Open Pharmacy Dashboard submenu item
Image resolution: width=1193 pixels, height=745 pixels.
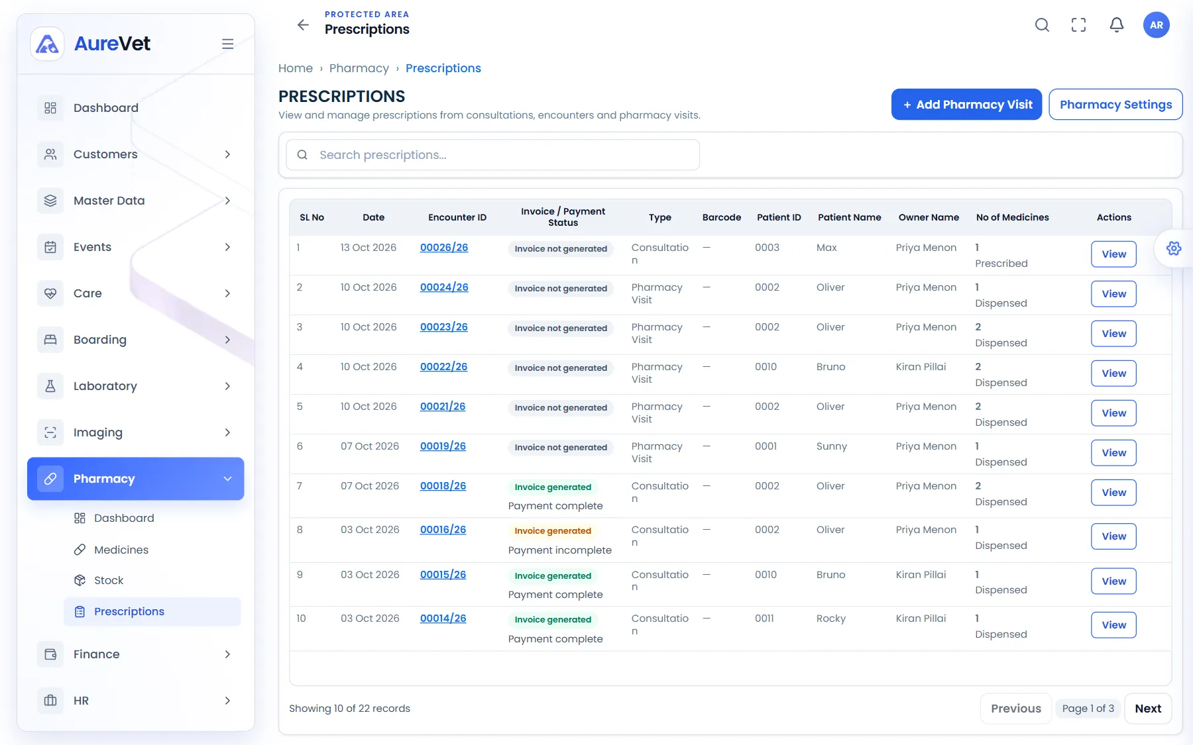(152, 518)
